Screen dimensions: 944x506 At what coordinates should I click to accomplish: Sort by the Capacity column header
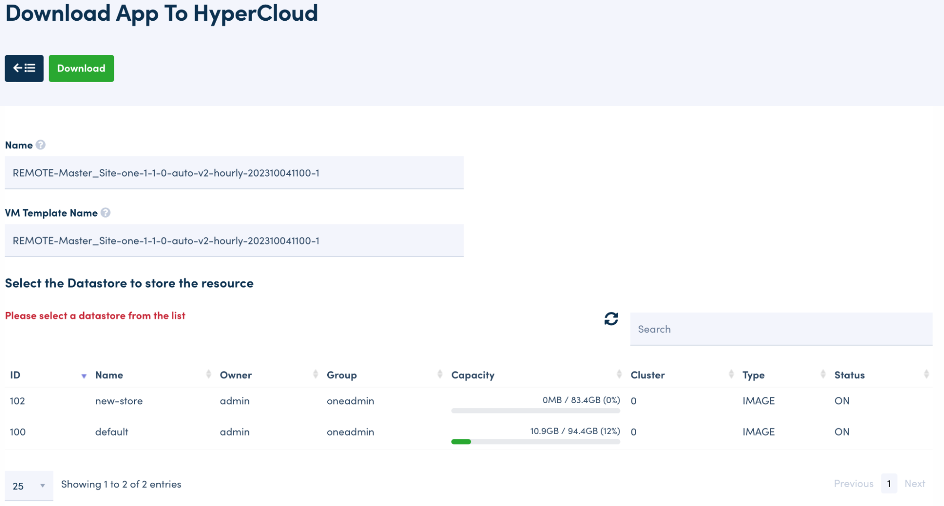[x=473, y=375]
